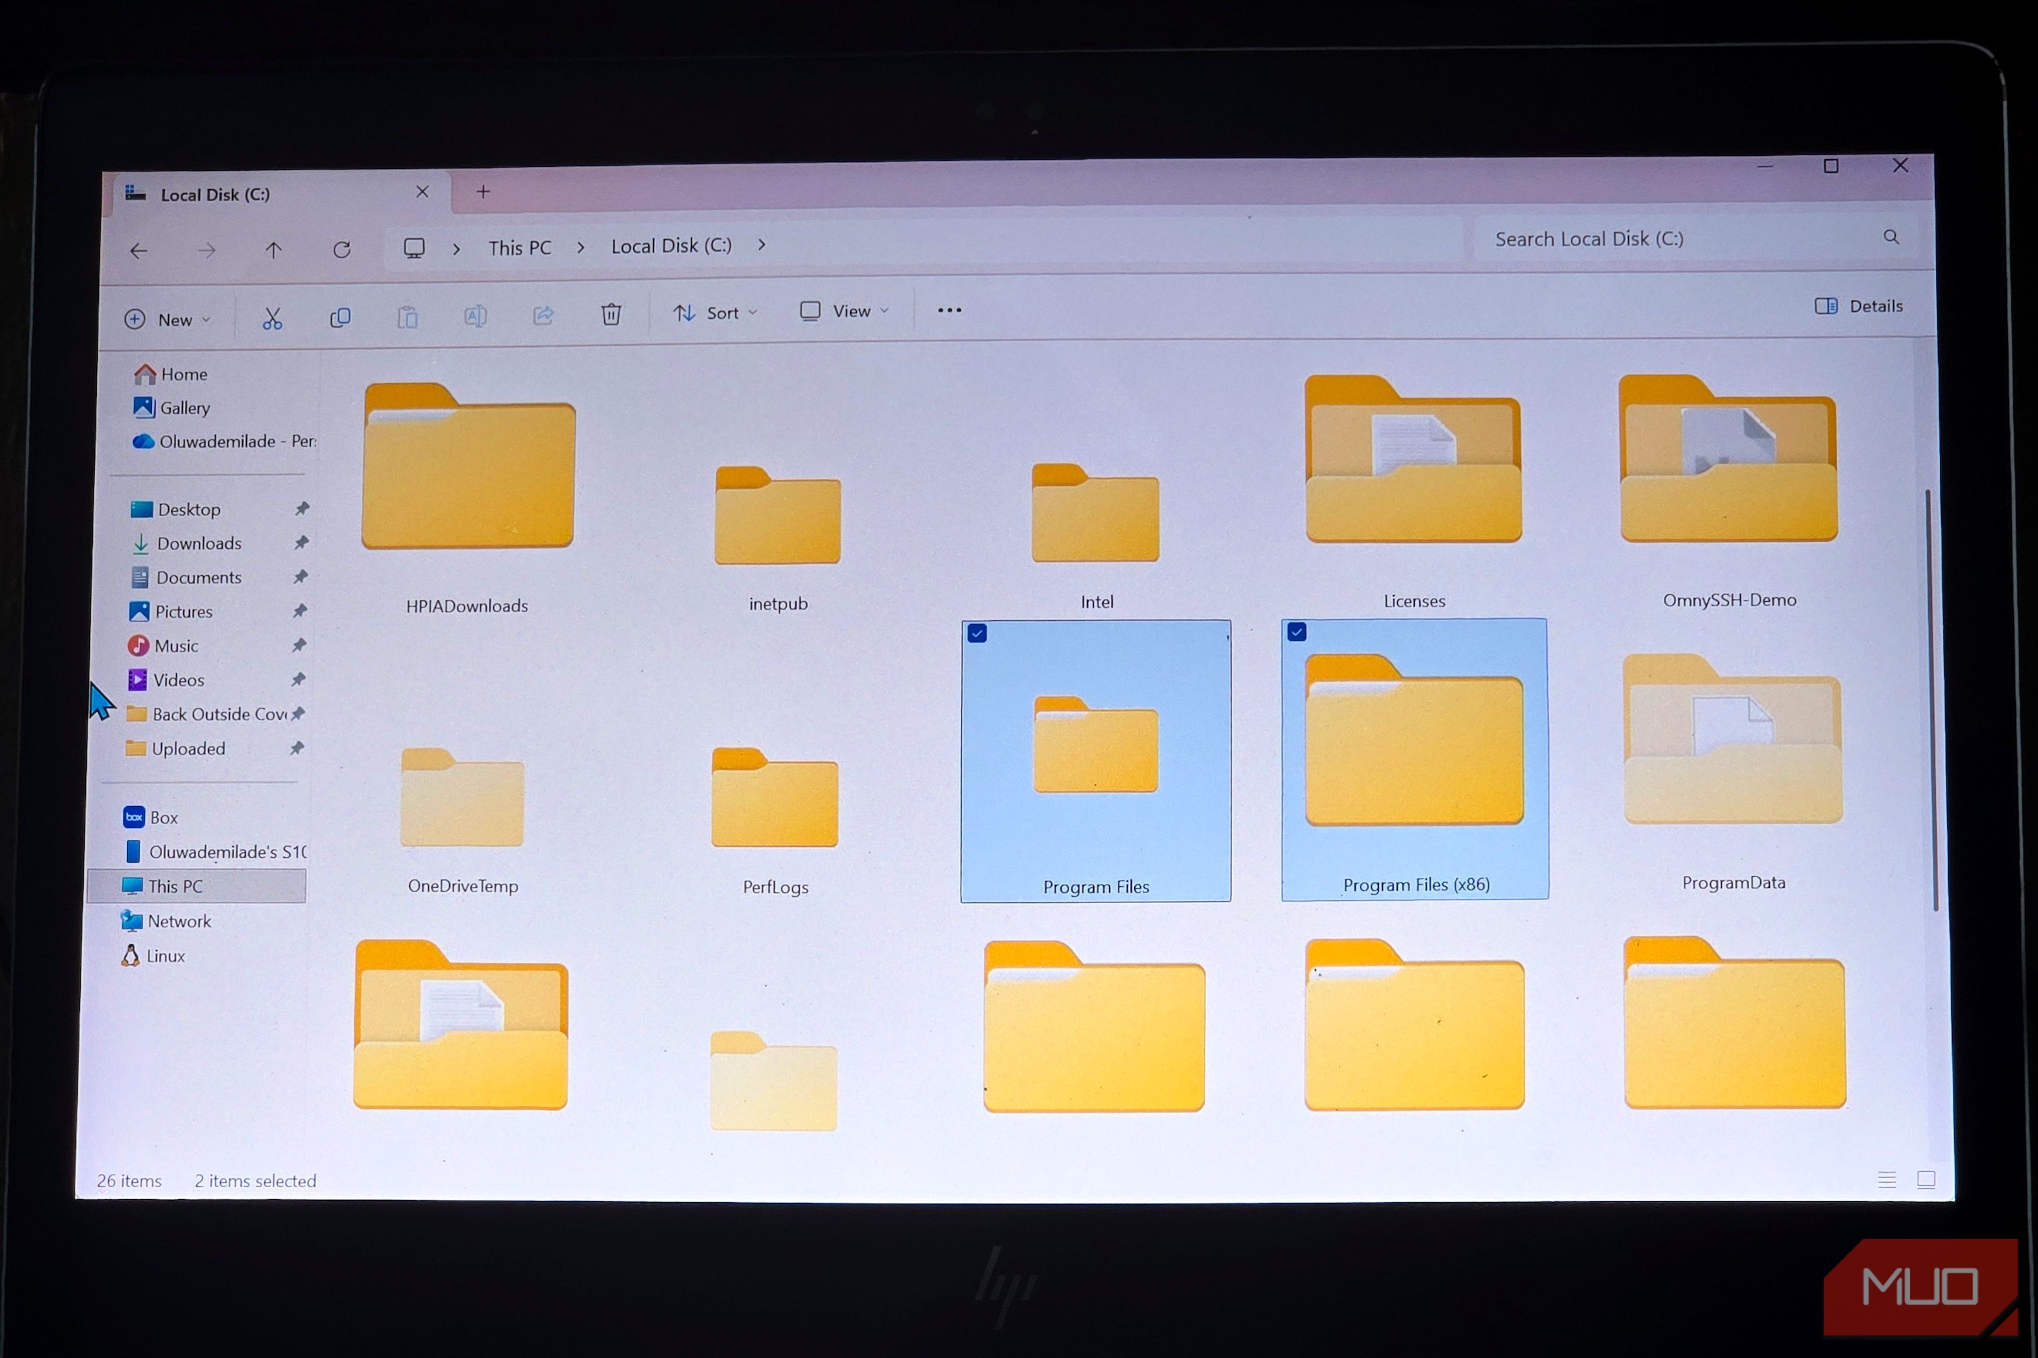This screenshot has width=2038, height=1358.
Task: Expand chevron after This PC breadcrumb
Action: [581, 248]
